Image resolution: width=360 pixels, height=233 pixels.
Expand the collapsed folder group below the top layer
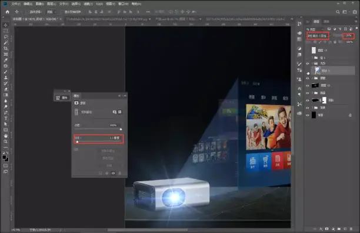[x=312, y=58]
